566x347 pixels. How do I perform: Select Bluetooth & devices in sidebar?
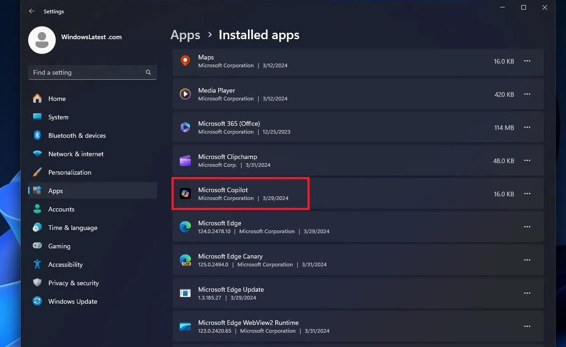77,135
